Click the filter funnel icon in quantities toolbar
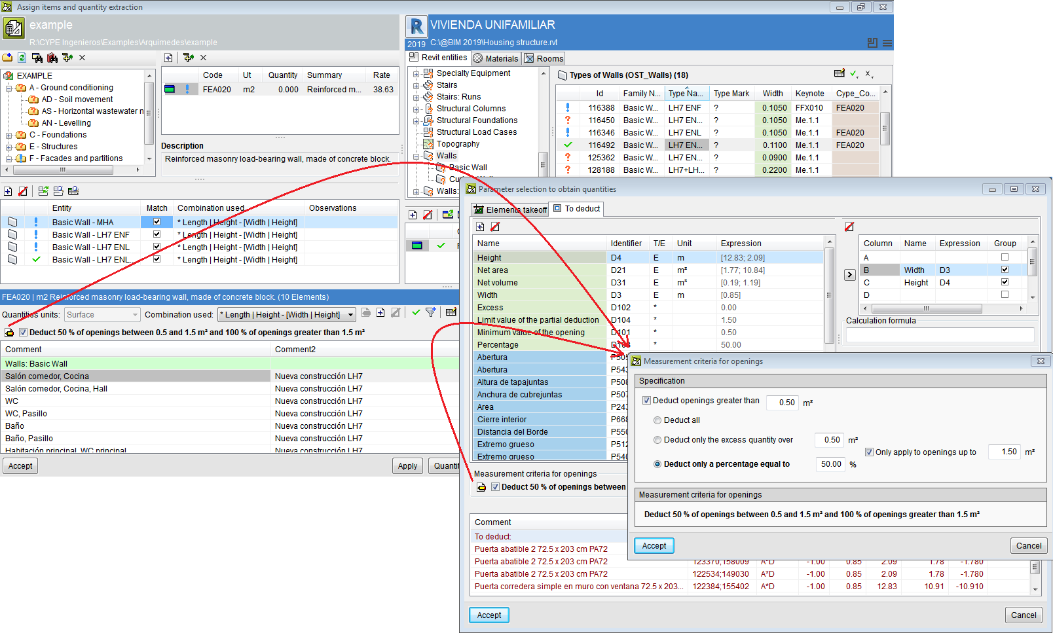Image resolution: width=1053 pixels, height=635 pixels. 431,313
